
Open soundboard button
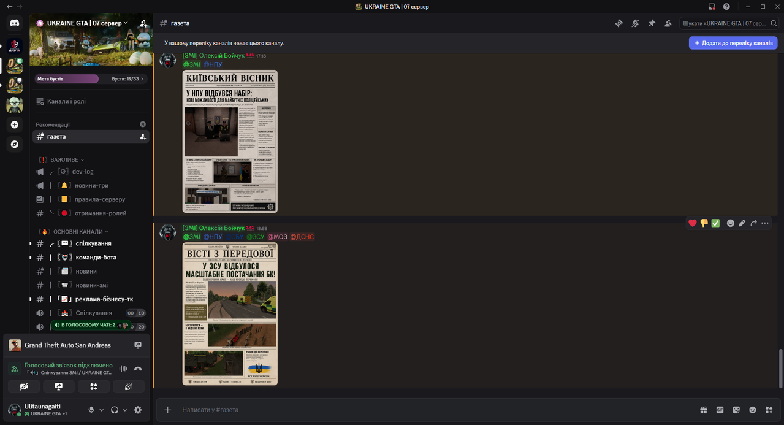129,386
